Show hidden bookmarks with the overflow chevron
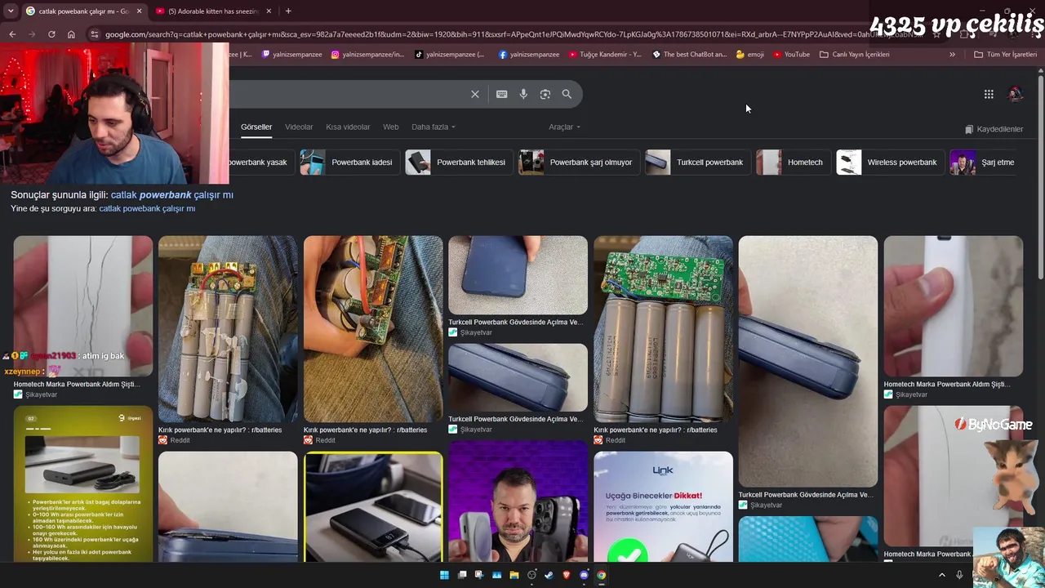1045x588 pixels. tap(952, 55)
